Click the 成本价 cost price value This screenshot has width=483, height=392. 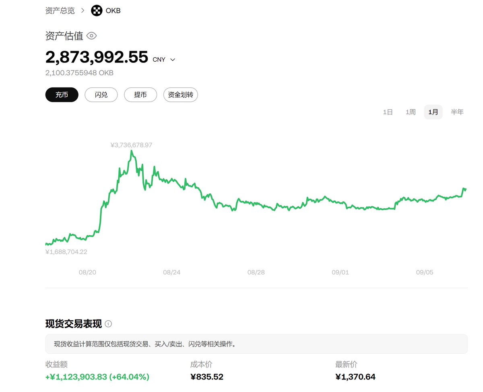coord(206,377)
